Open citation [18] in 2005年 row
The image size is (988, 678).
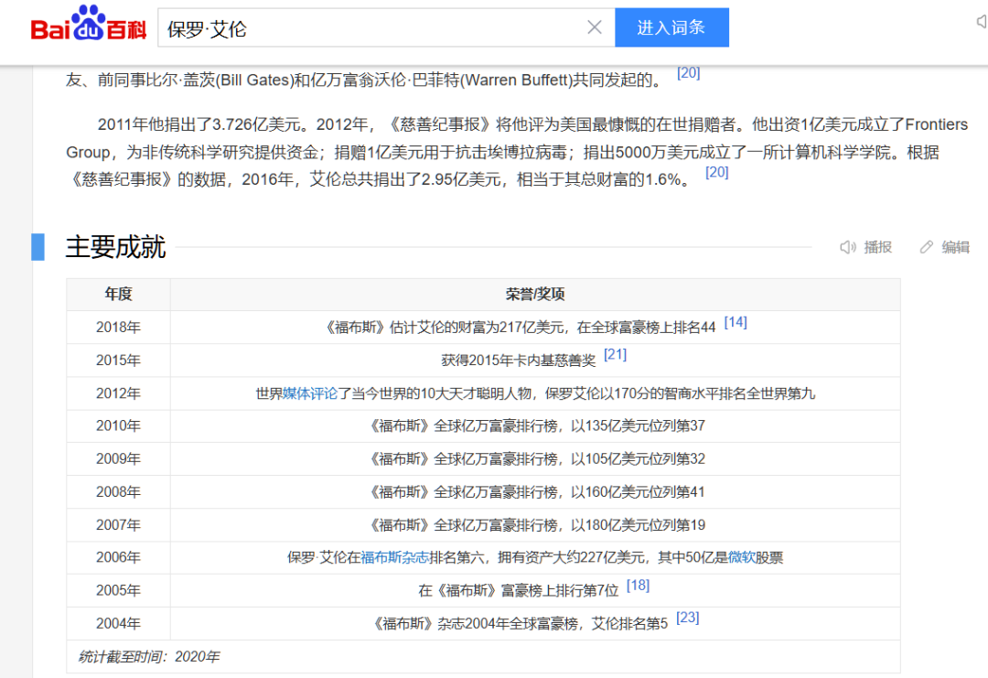tap(638, 586)
